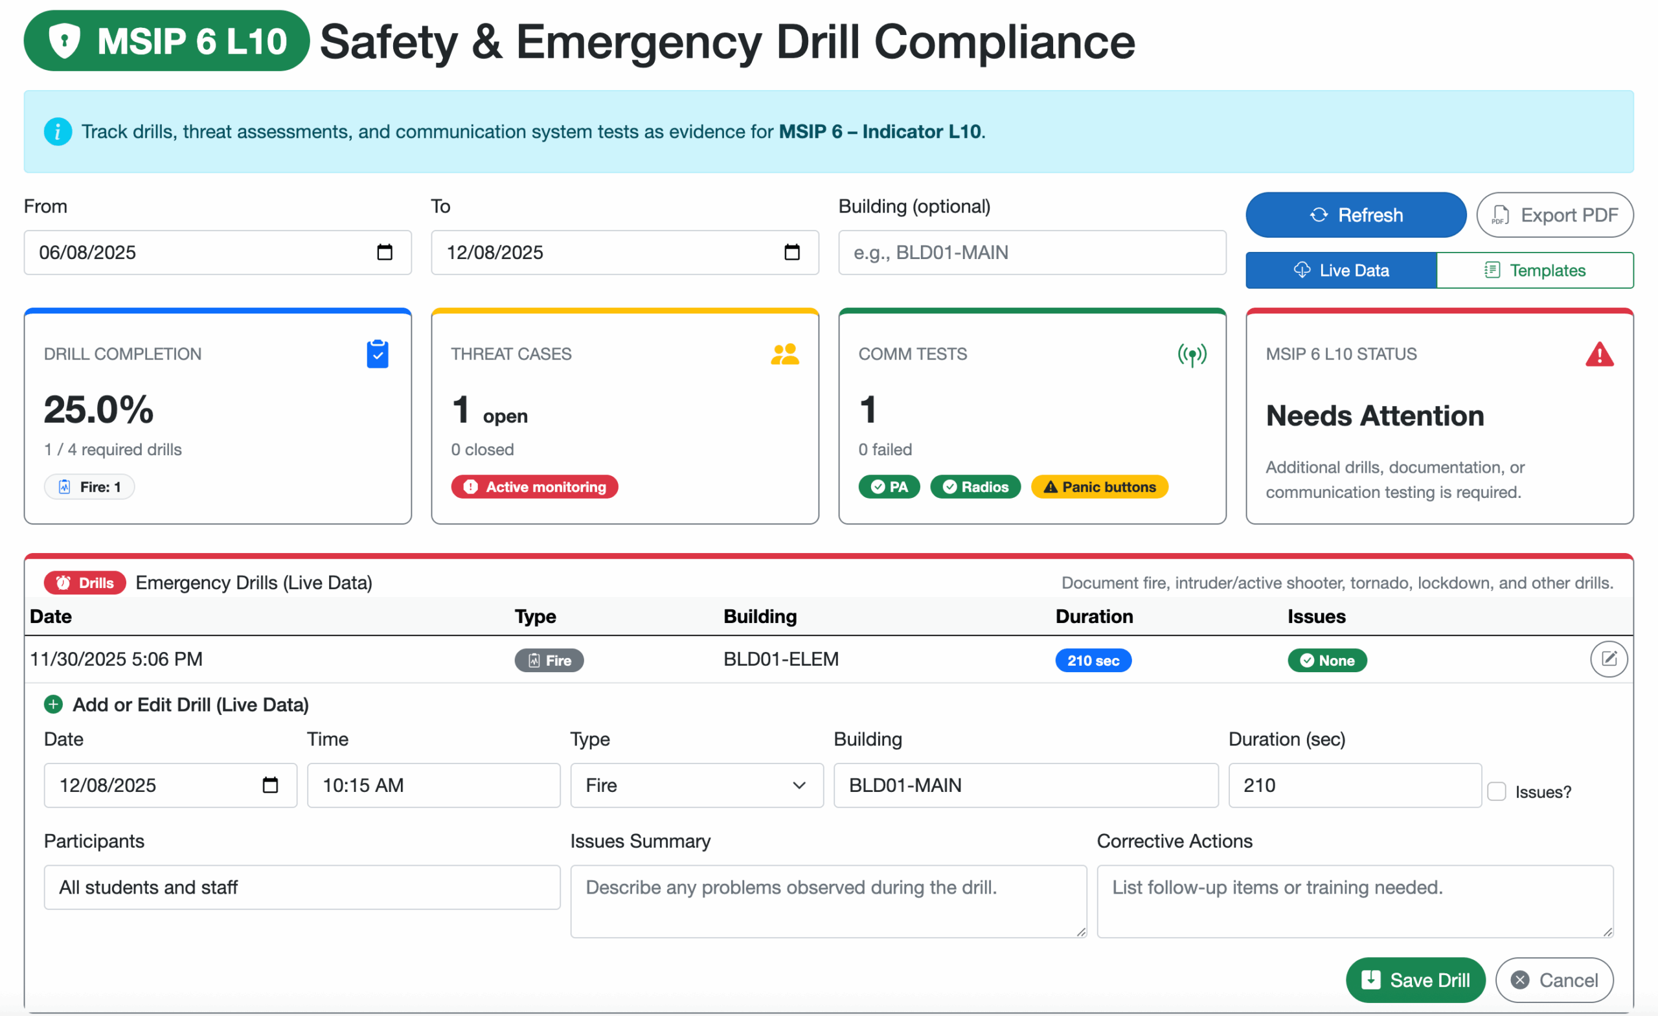The height and width of the screenshot is (1016, 1658).
Task: Click the 0 closed threat cases text
Action: pos(483,449)
